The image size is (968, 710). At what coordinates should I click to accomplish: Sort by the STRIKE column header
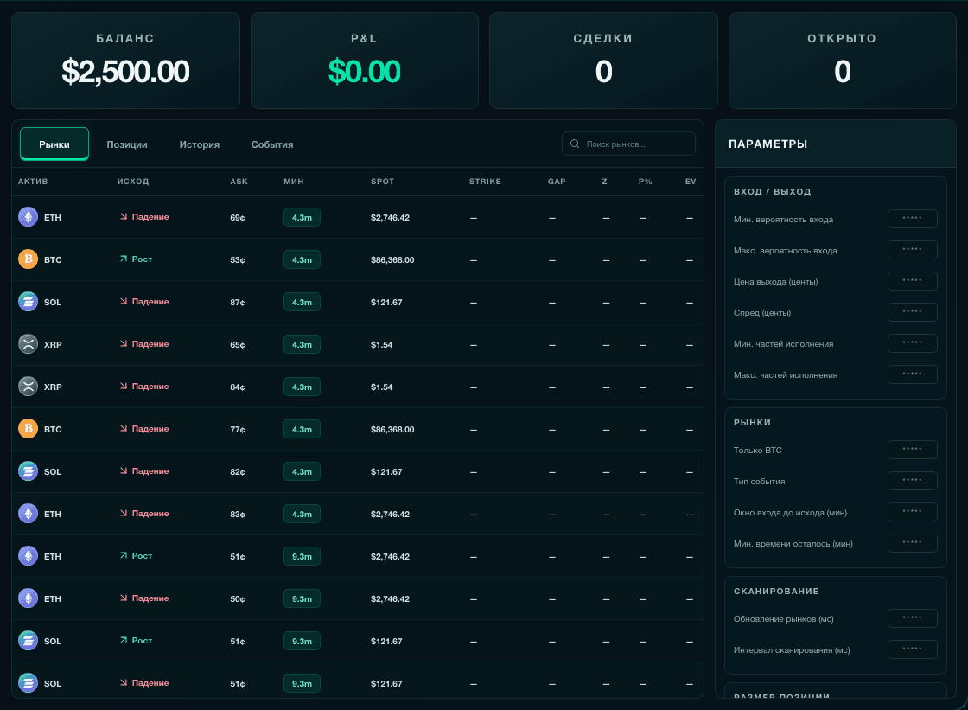pos(485,182)
